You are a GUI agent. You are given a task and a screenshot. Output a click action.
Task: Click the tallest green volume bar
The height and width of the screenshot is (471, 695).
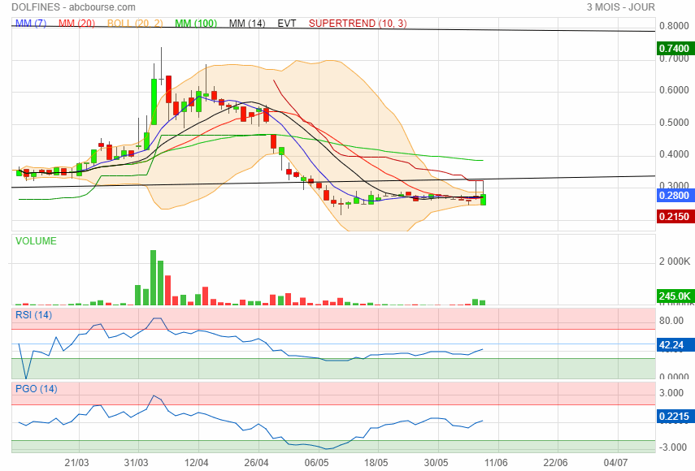tap(153, 278)
